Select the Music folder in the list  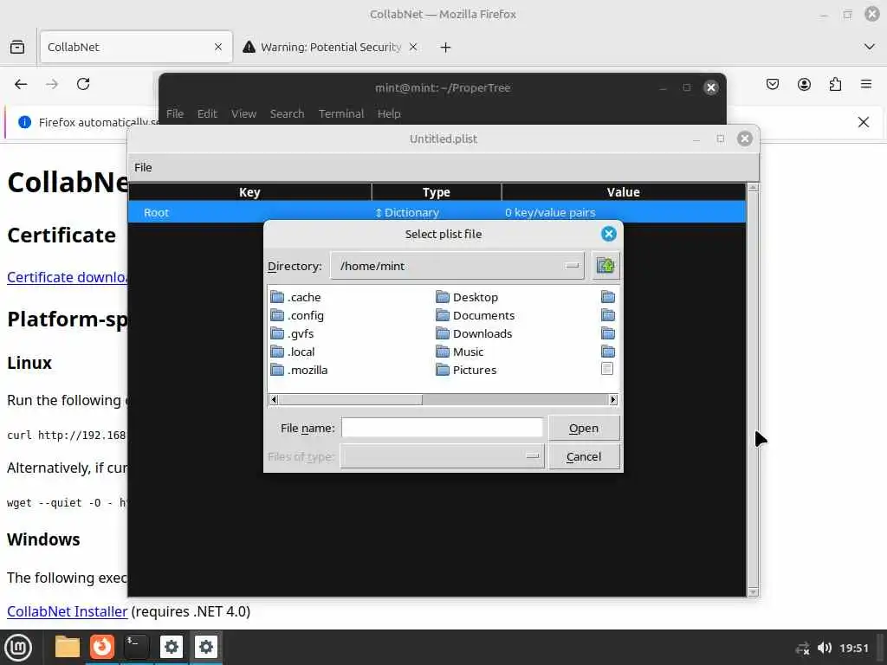click(460, 352)
